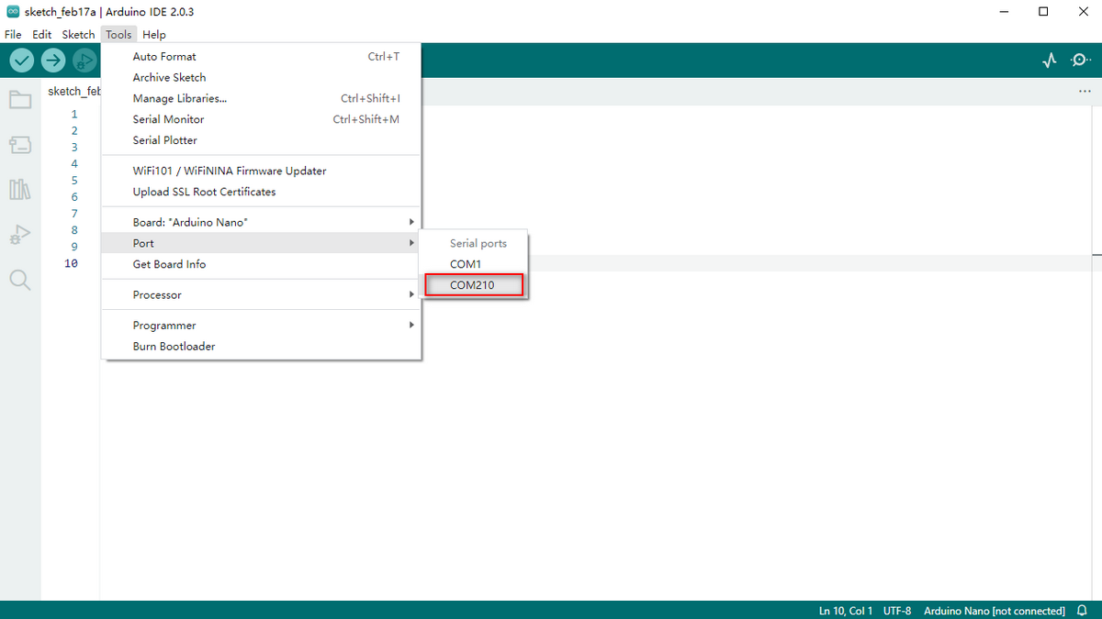
Task: Open the Help menu
Action: point(154,35)
